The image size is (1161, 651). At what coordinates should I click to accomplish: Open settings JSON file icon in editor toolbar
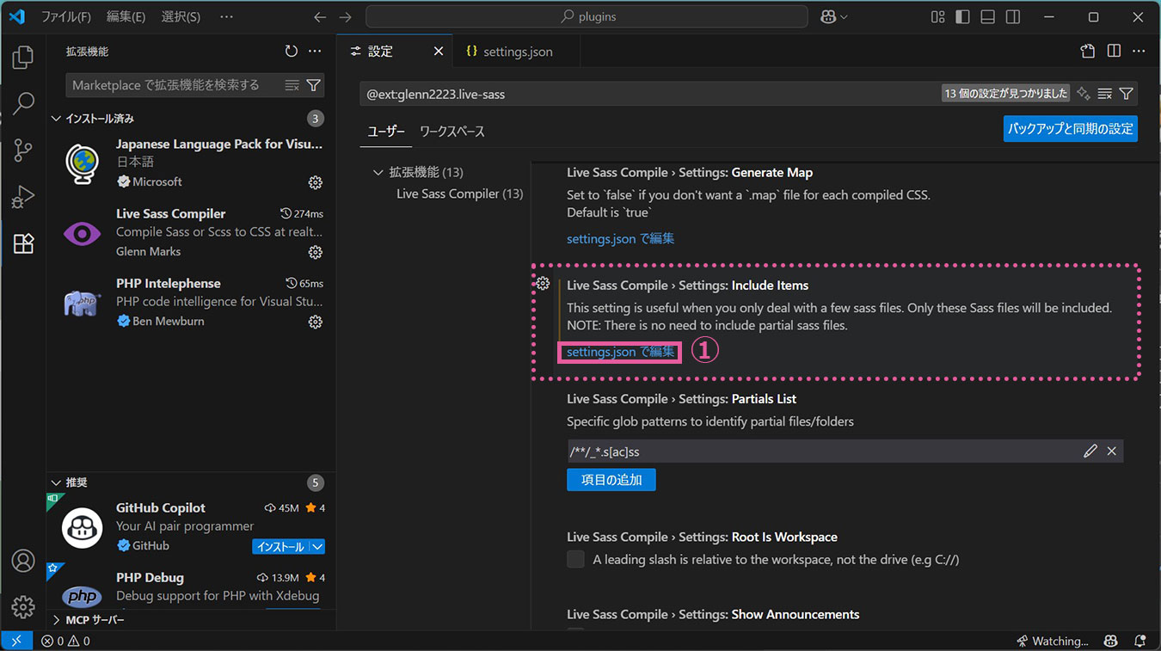click(1088, 52)
